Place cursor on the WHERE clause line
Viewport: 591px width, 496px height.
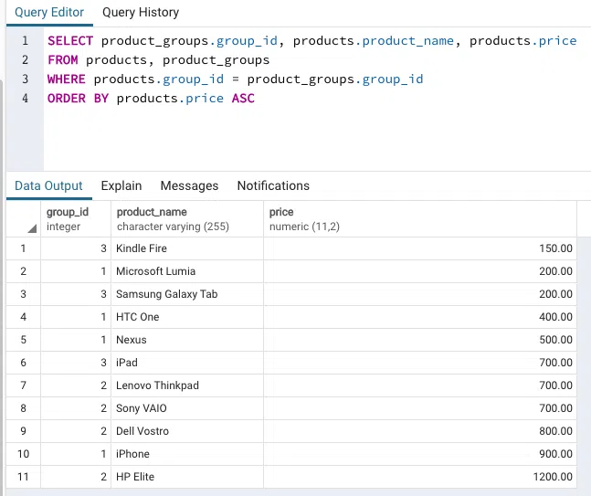[235, 79]
